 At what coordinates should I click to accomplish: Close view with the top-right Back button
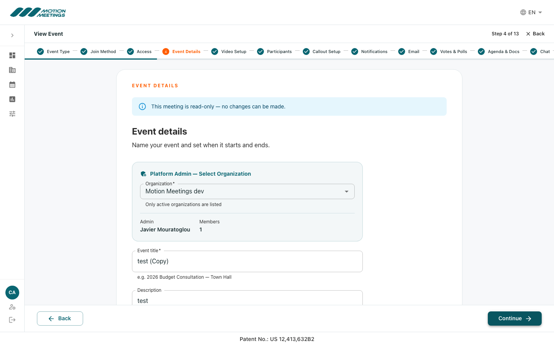point(535,34)
